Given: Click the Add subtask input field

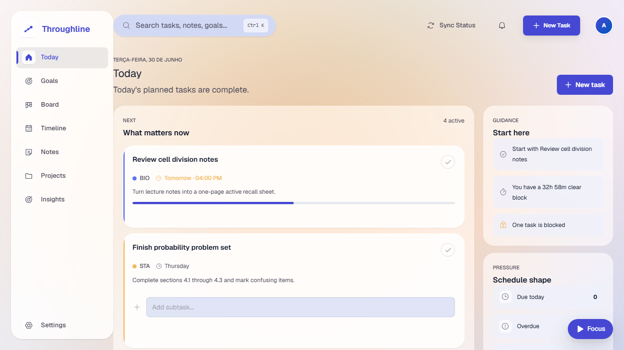Looking at the screenshot, I should [301, 307].
